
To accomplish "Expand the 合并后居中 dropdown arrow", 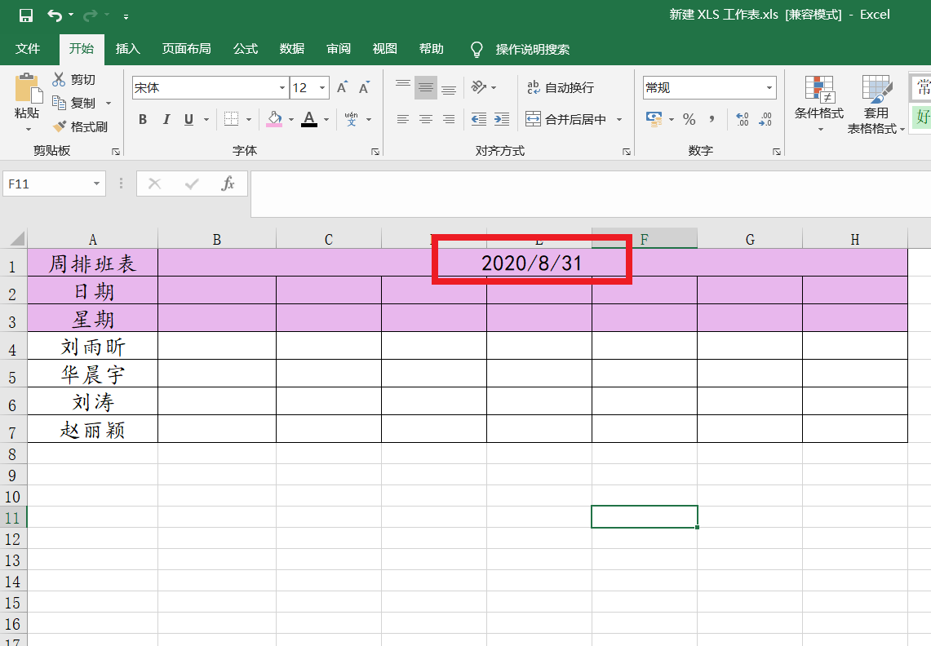I will pyautogui.click(x=619, y=119).
